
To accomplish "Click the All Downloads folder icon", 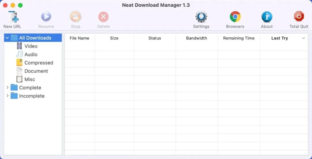I will pyautogui.click(x=14, y=38).
